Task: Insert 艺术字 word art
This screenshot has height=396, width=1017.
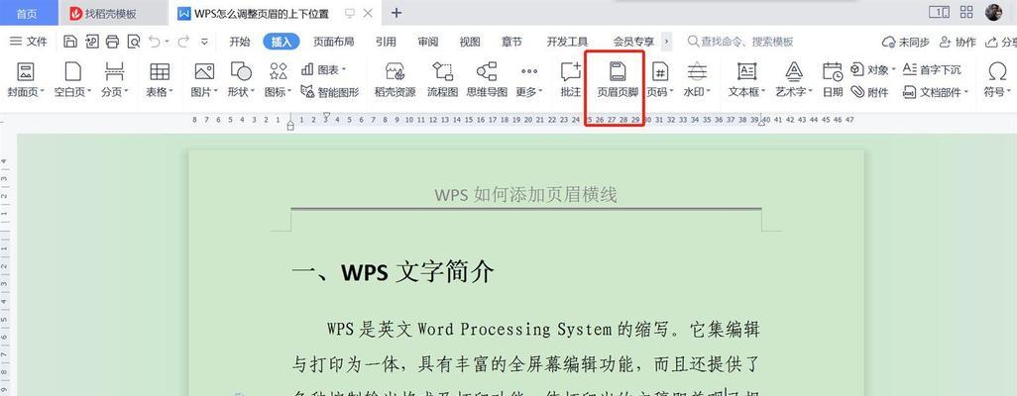Action: 794,80
